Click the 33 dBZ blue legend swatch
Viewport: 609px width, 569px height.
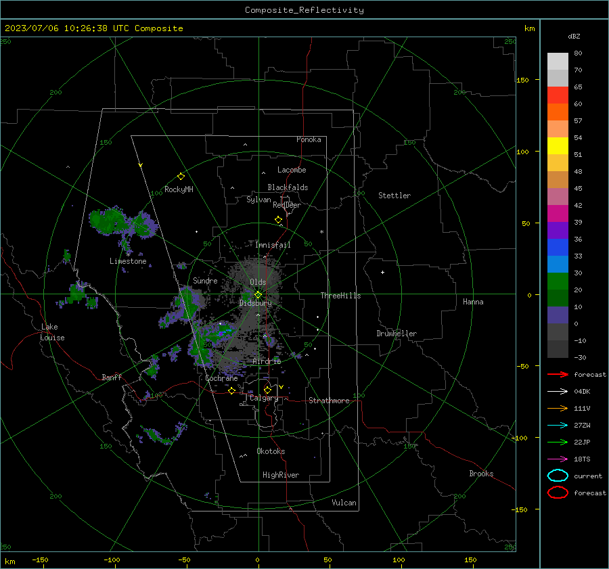tap(558, 264)
